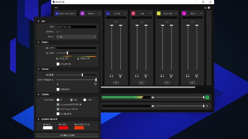Toggle fader link on Game channel
Viewport: 248px width, 139px height.
tap(141, 22)
